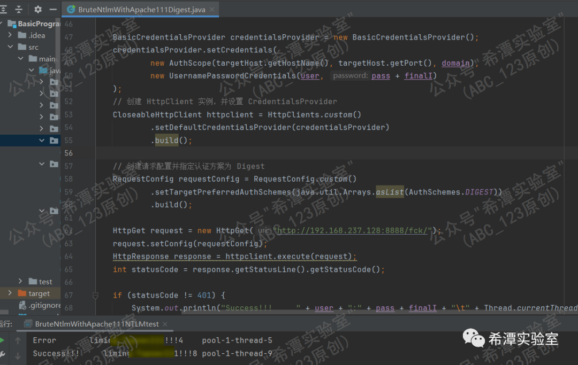Collapse the java source folder
578x365 pixels.
click(32, 71)
